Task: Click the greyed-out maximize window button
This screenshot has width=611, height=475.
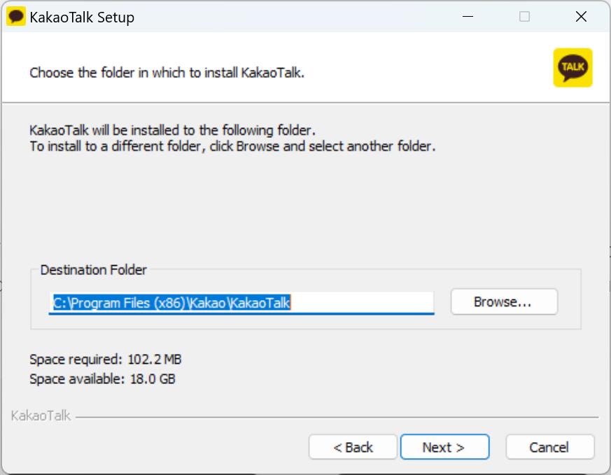Action: point(524,17)
